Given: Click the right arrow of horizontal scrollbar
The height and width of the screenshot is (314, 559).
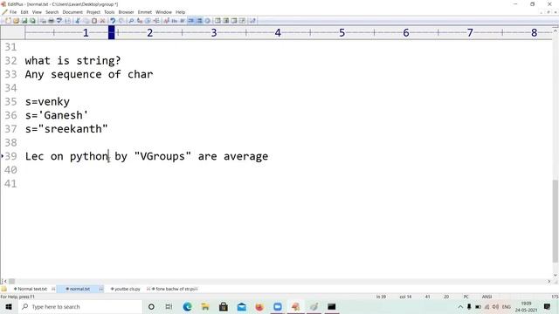Looking at the screenshot, I should click(549, 281).
